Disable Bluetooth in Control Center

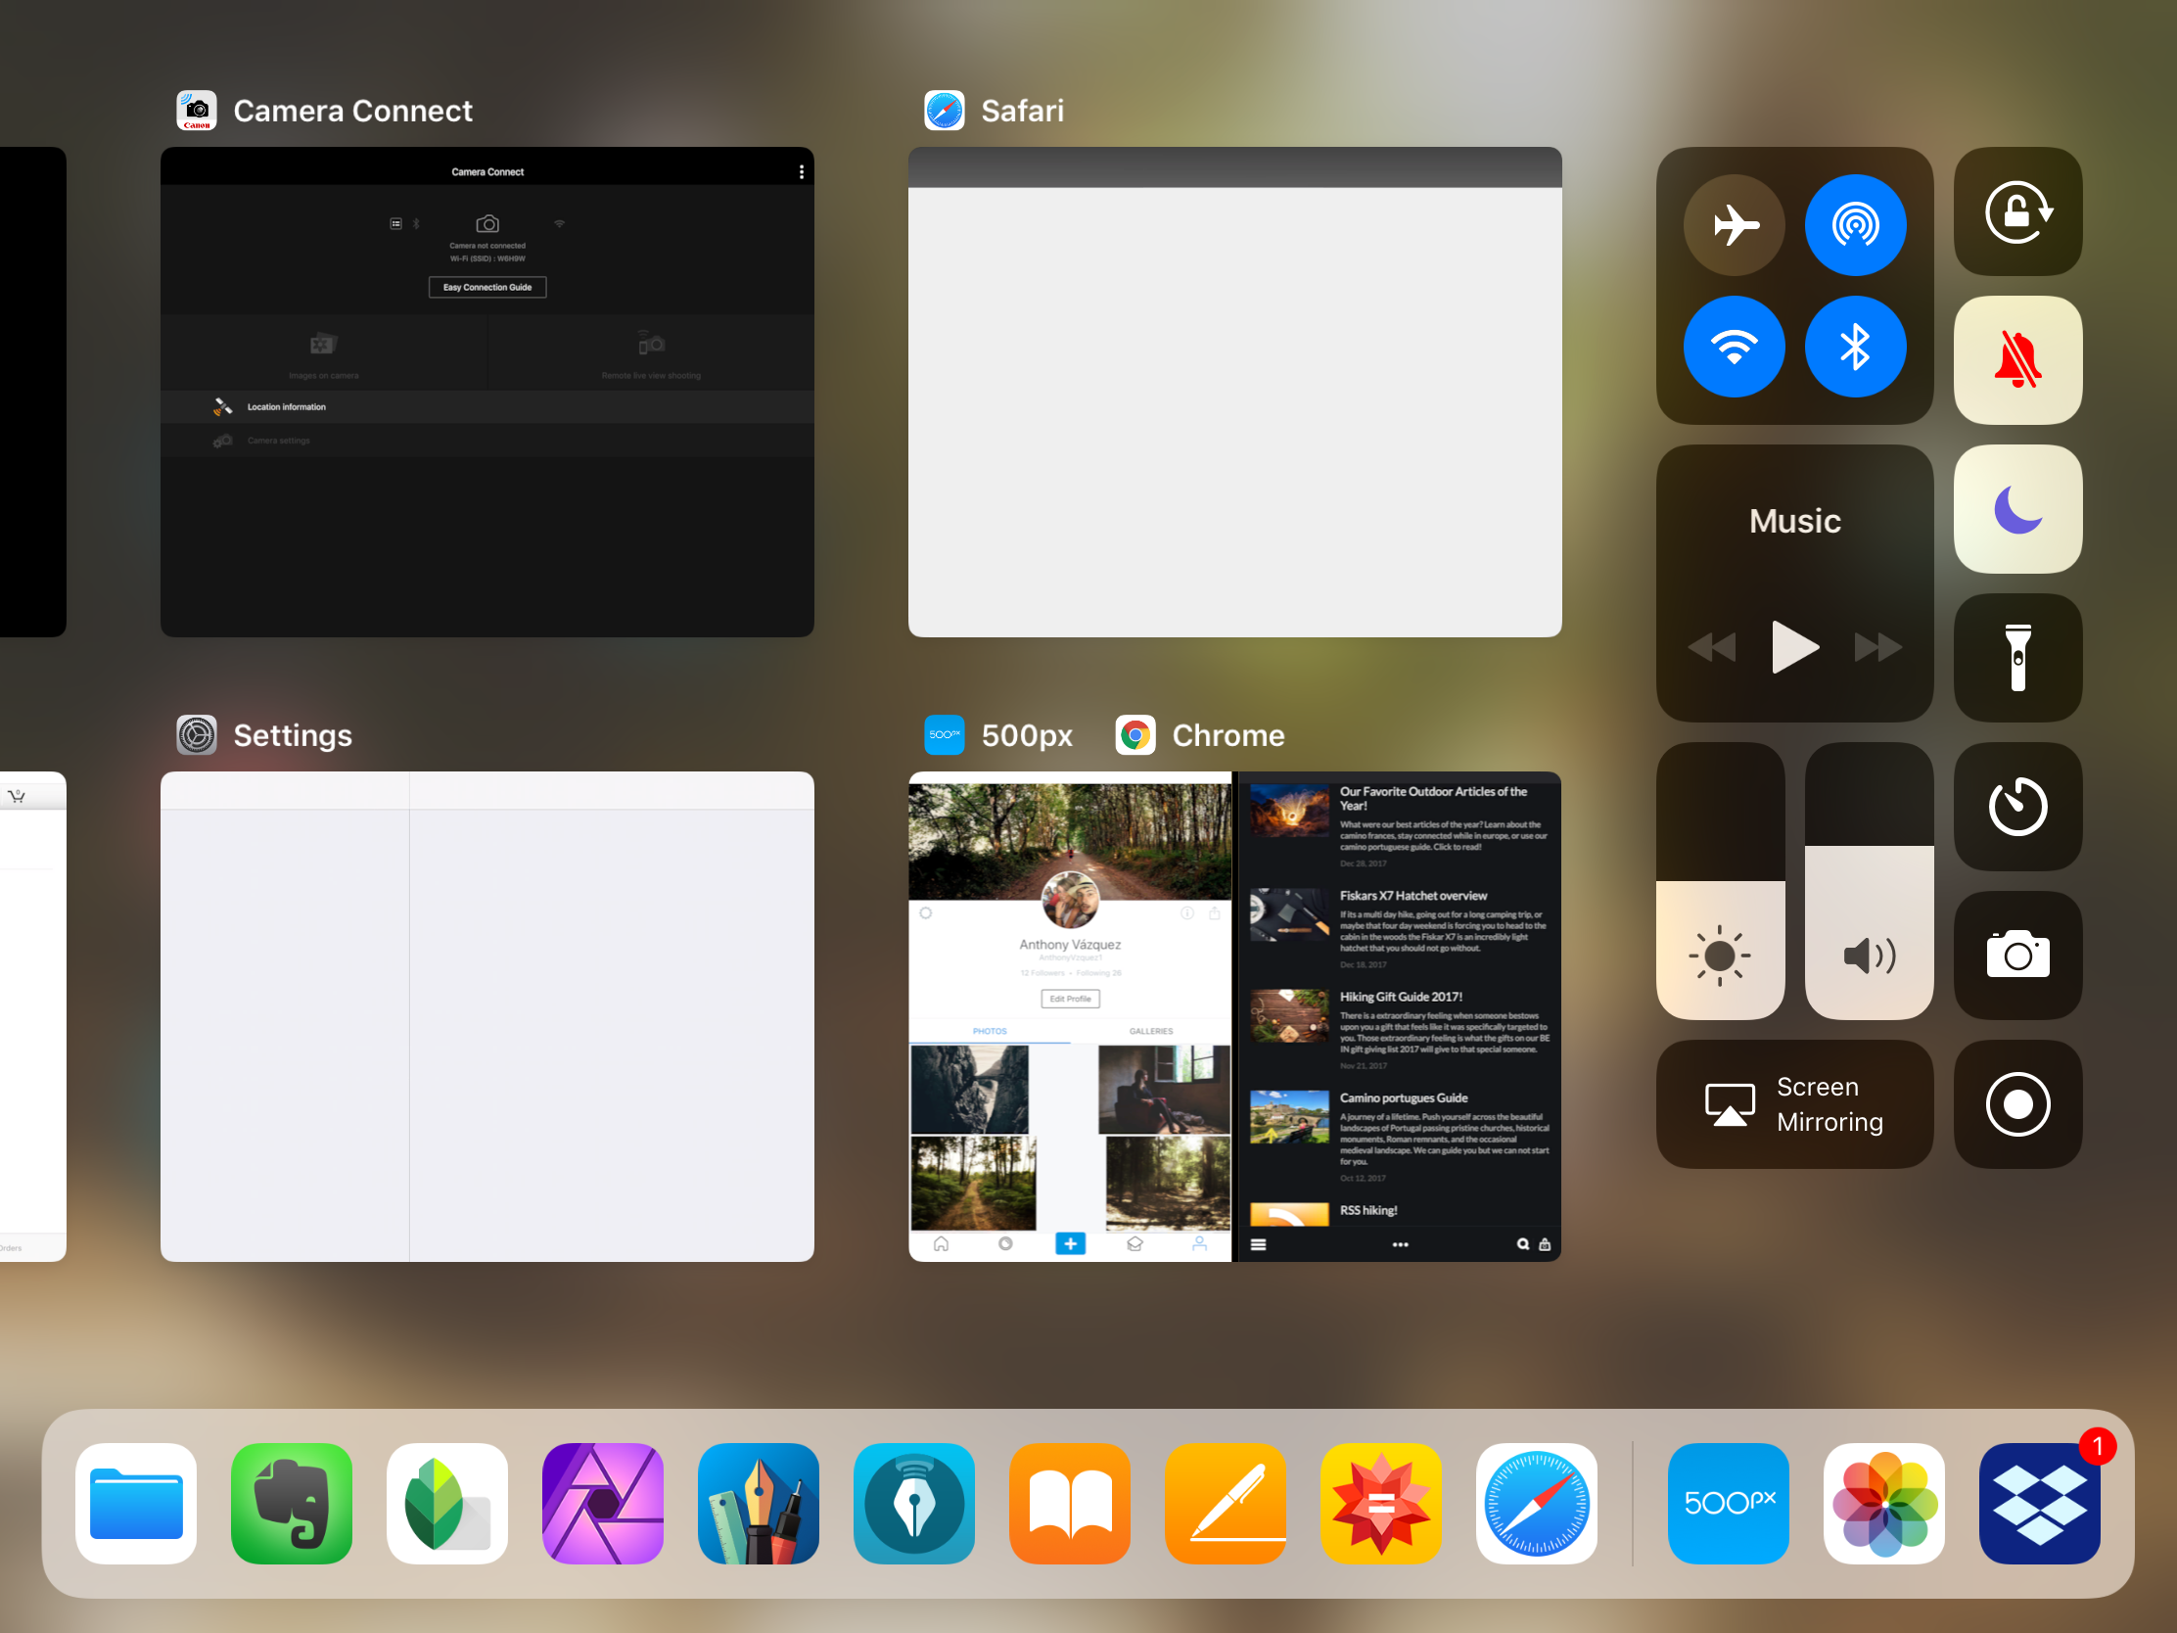(x=1855, y=347)
